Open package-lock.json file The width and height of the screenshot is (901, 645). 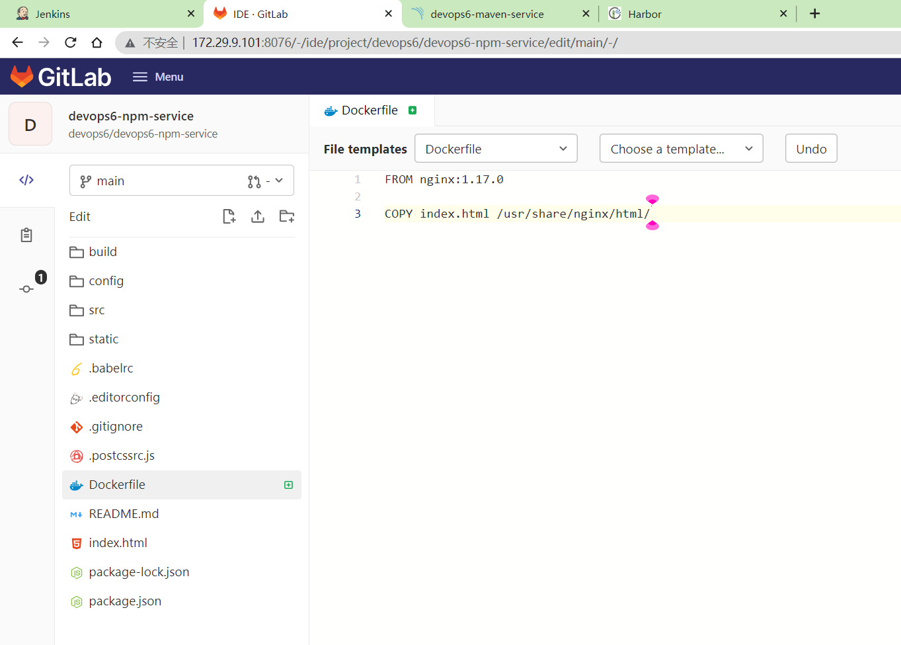[182, 572]
